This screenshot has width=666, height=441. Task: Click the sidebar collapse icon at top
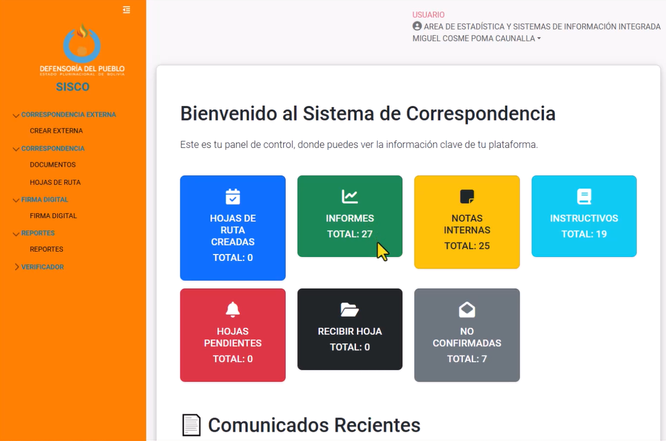click(x=126, y=10)
